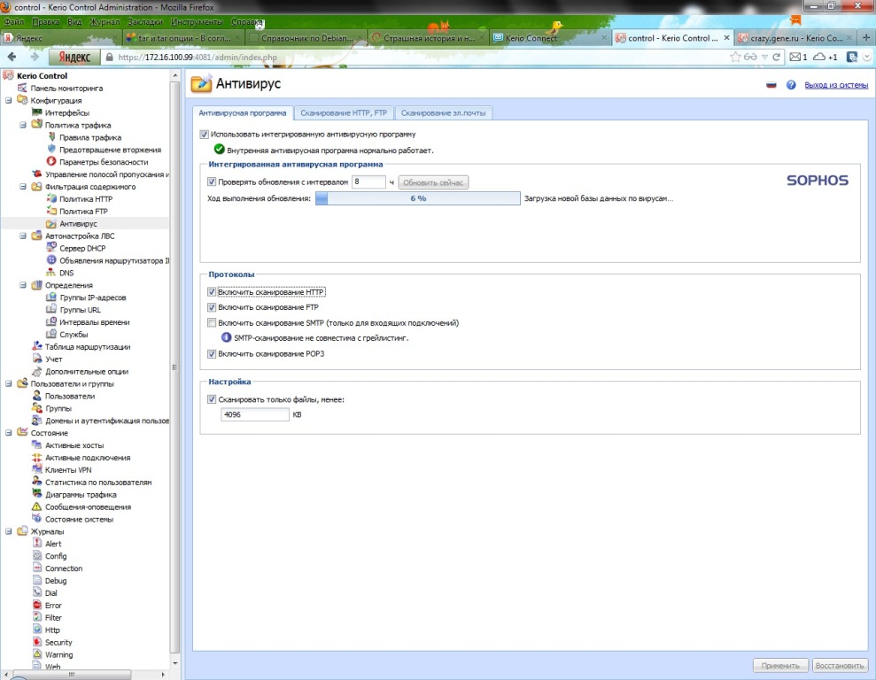Click the Выход из системы link
Image resolution: width=876 pixels, height=680 pixels.
[835, 85]
